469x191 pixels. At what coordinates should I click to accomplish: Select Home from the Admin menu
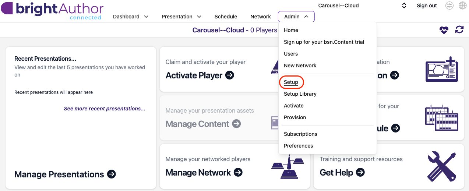click(x=291, y=30)
